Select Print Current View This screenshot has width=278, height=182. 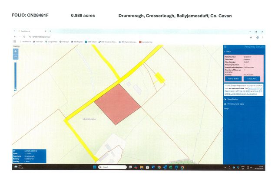[235, 104]
